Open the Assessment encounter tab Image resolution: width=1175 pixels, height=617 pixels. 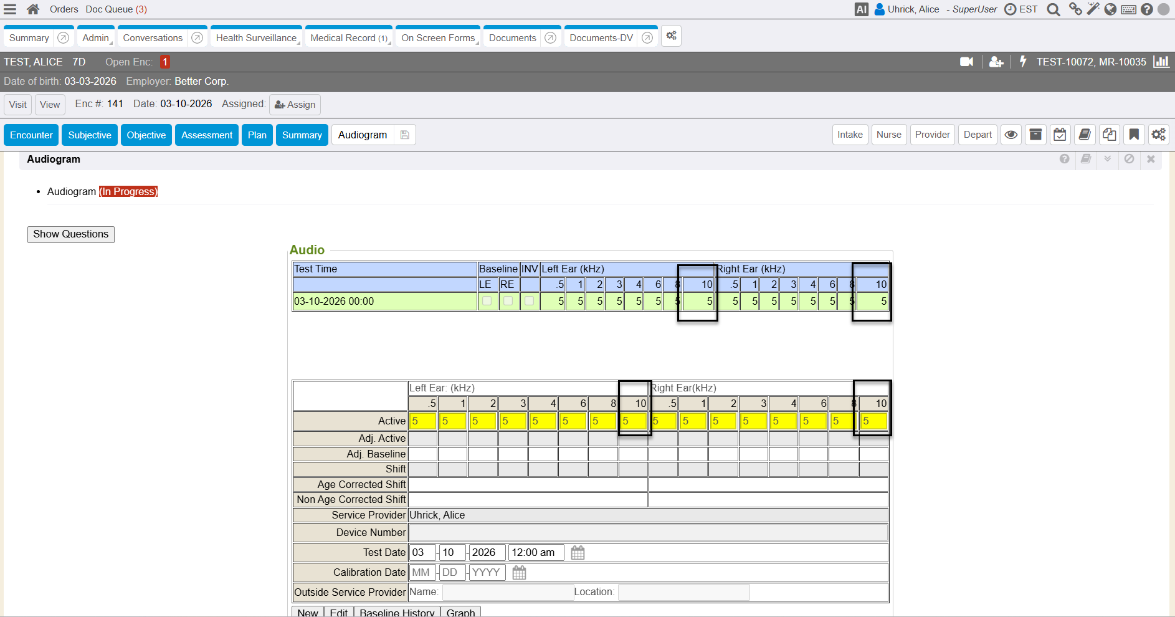[206, 135]
